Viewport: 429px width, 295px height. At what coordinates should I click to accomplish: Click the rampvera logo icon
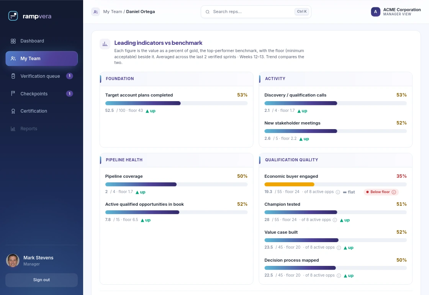13,16
